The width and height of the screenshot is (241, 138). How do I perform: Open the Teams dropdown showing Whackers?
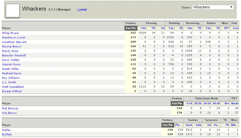[x=213, y=7]
